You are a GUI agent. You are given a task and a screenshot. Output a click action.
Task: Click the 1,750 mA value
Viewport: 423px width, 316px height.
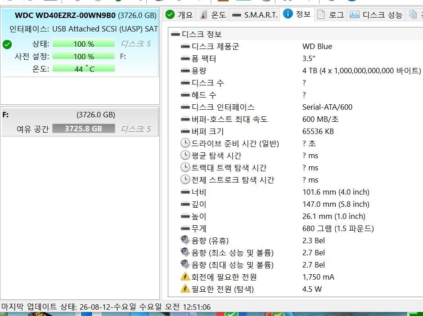(318, 276)
